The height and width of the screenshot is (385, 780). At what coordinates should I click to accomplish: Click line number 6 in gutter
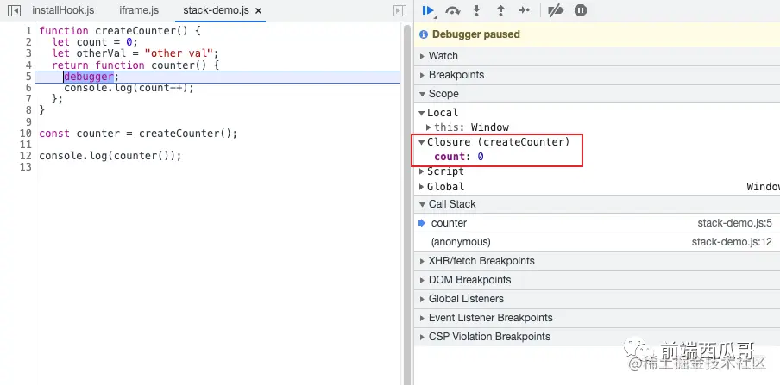(28, 88)
